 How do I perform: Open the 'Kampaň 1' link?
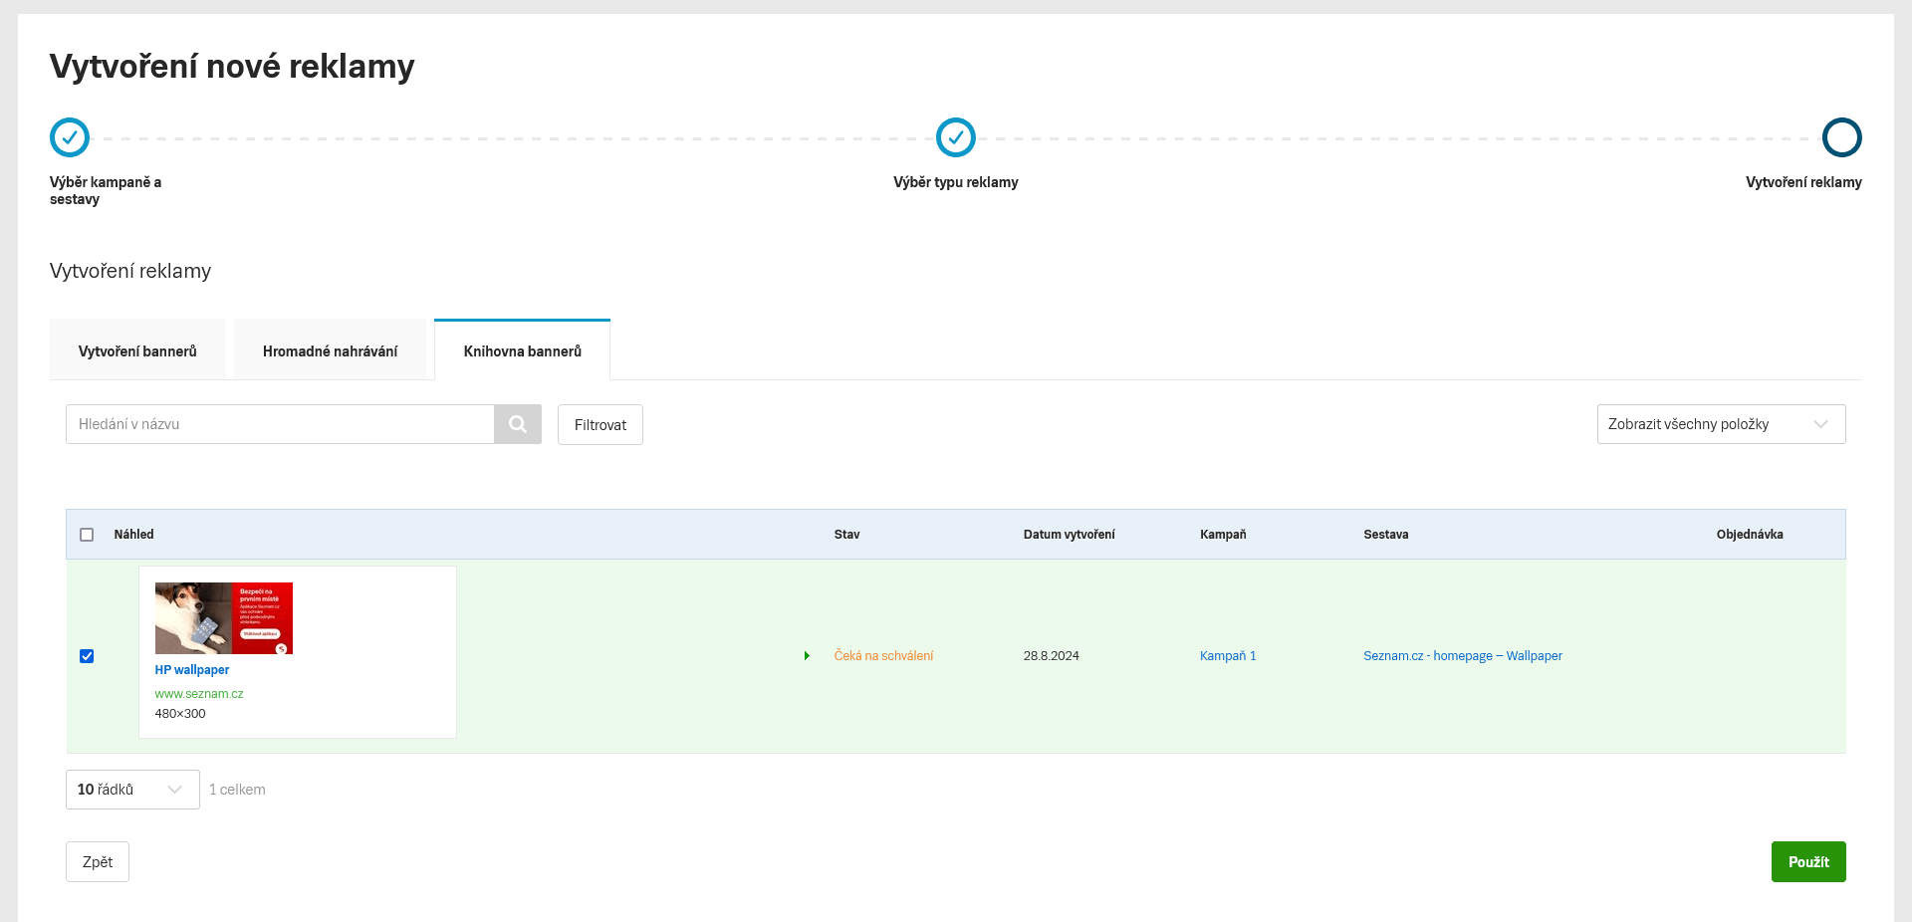tap(1227, 656)
